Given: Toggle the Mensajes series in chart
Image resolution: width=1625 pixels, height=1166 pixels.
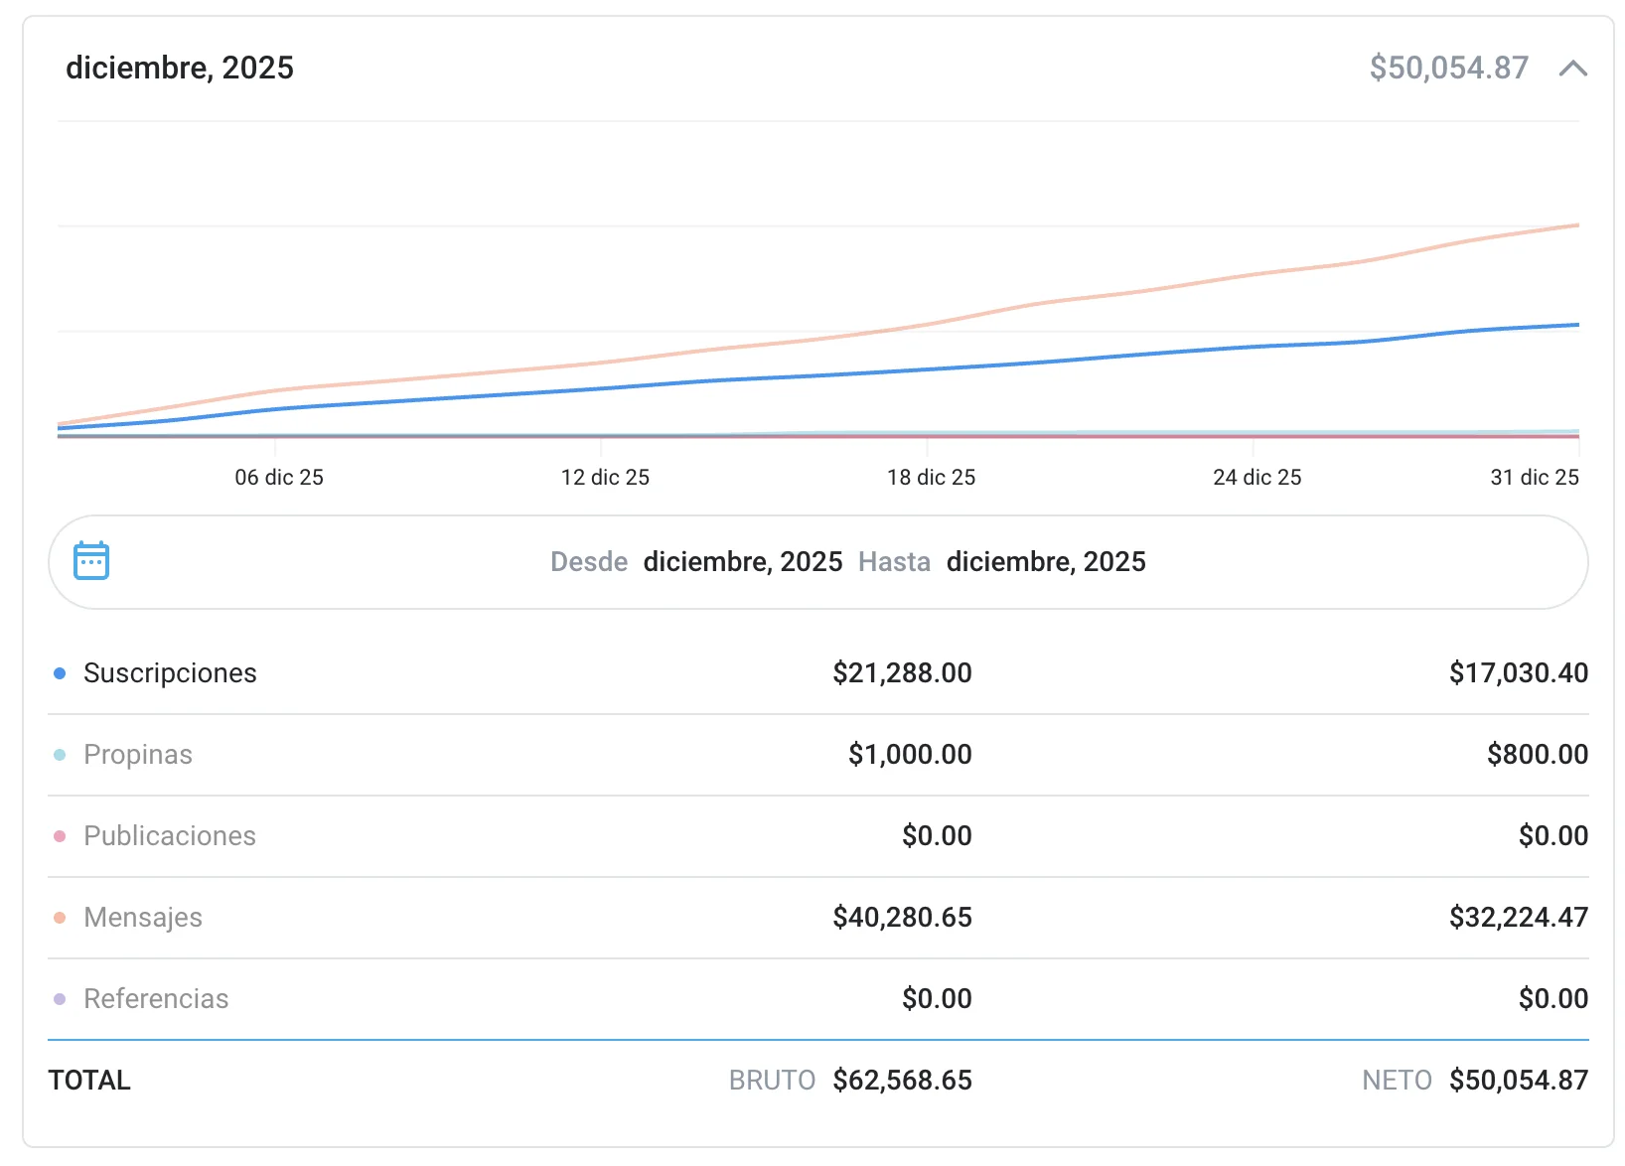Looking at the screenshot, I should click(x=143, y=918).
